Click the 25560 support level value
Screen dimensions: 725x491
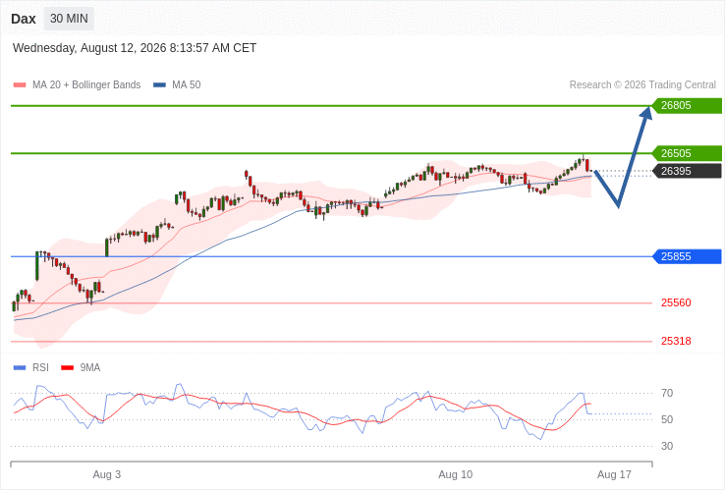coord(676,302)
